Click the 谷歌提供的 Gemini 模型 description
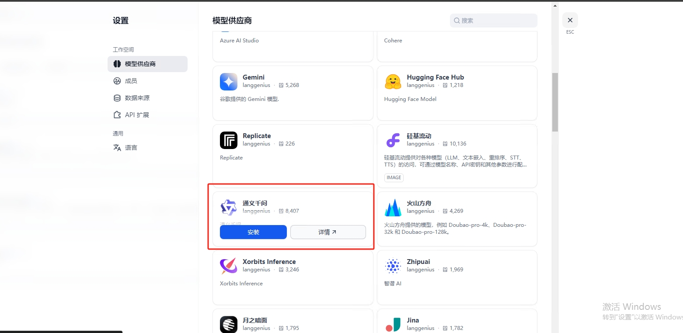 point(249,99)
